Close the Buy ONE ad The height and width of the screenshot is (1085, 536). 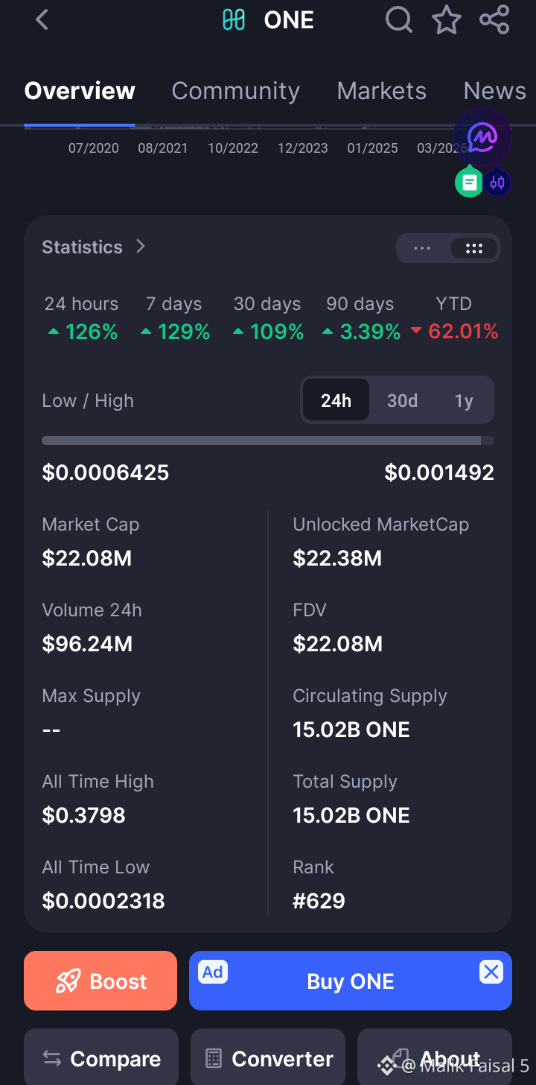pos(491,972)
